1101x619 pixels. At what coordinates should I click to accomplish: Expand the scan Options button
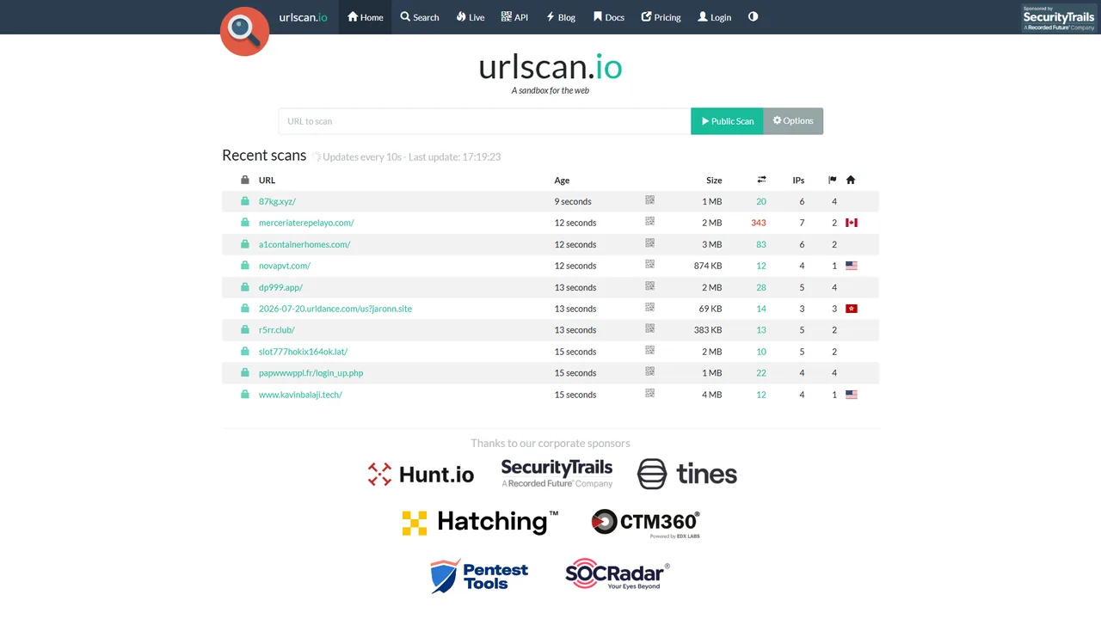(x=793, y=121)
